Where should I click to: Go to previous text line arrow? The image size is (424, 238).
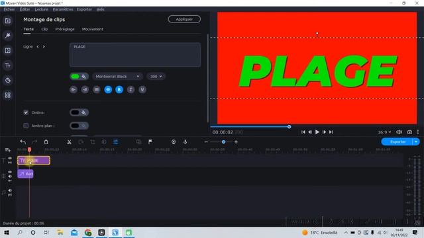38,46
